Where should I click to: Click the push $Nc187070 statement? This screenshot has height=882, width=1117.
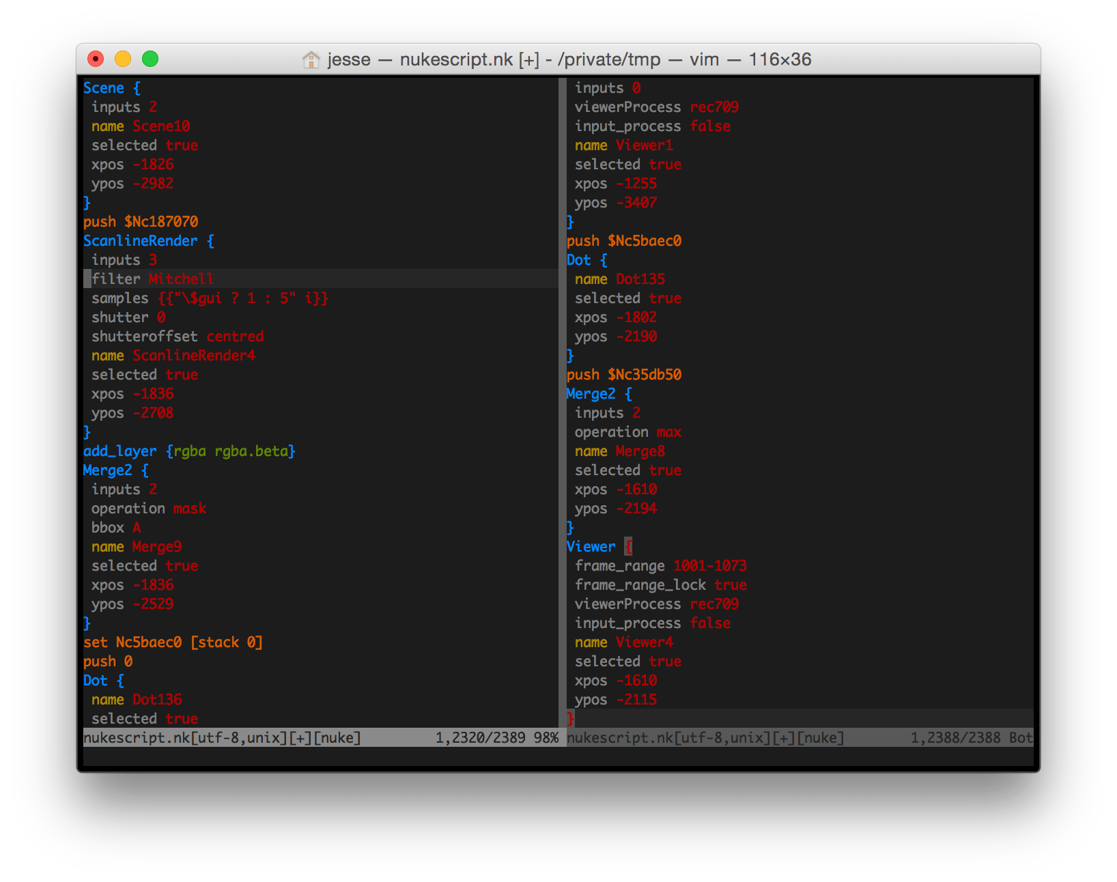pos(140,221)
